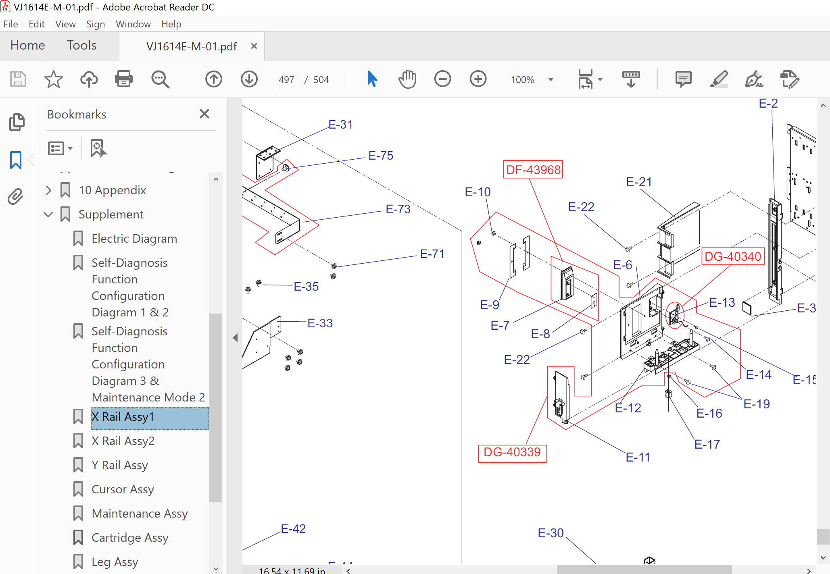The width and height of the screenshot is (830, 574).
Task: Click the 100% zoom value field
Action: [x=523, y=79]
